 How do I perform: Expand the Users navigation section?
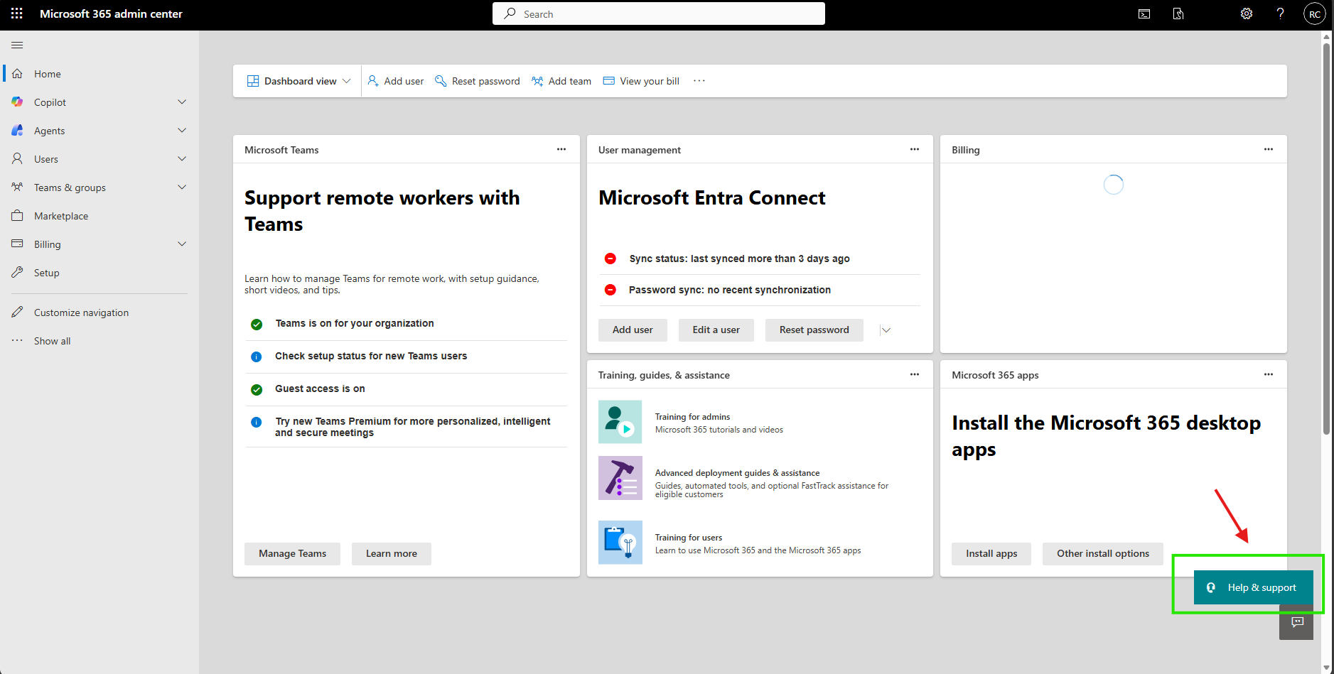(x=182, y=159)
